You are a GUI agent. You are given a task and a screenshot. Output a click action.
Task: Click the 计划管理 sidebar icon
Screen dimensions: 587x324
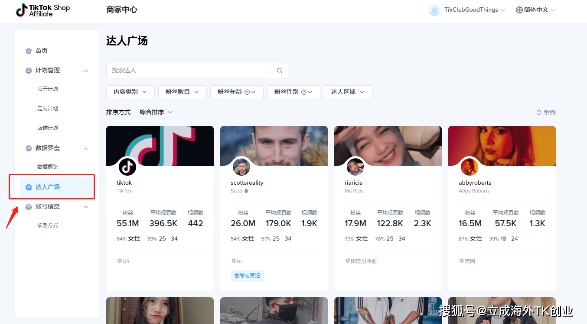[29, 71]
